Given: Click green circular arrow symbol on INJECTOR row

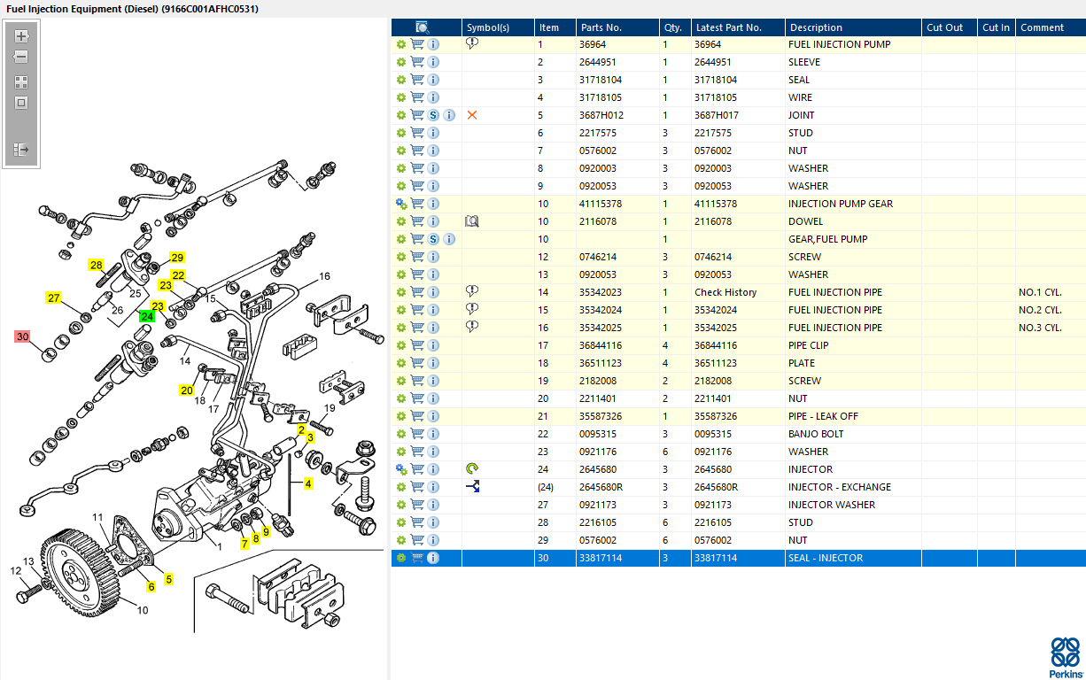Looking at the screenshot, I should click(472, 469).
